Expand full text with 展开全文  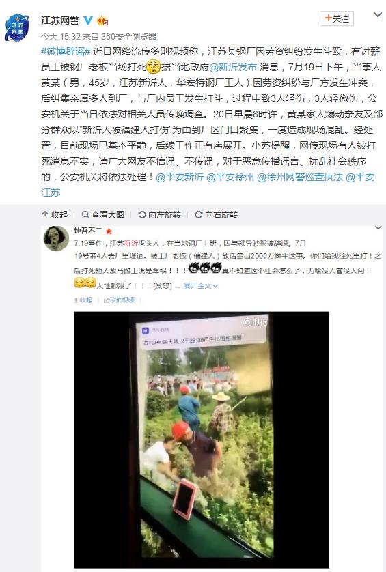coord(200,286)
